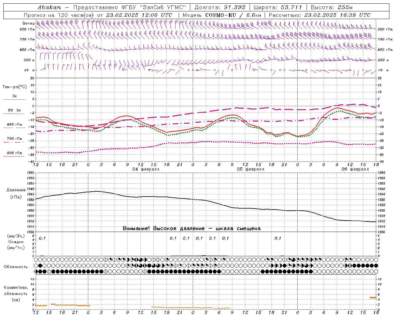The image size is (394, 315).
Task: Click the "26 февраля" date label
Action: point(355,169)
